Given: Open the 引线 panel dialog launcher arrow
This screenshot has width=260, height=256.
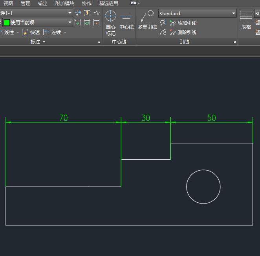Looking at the screenshot, I should point(234,42).
